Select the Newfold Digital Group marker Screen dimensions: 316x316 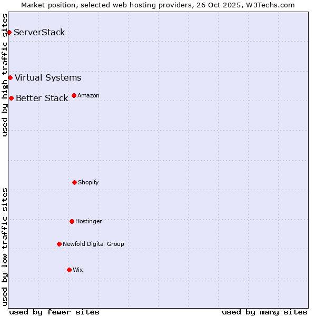[x=59, y=244]
